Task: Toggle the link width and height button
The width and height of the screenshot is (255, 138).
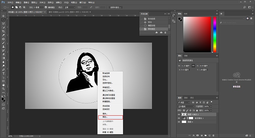Action: (193, 66)
